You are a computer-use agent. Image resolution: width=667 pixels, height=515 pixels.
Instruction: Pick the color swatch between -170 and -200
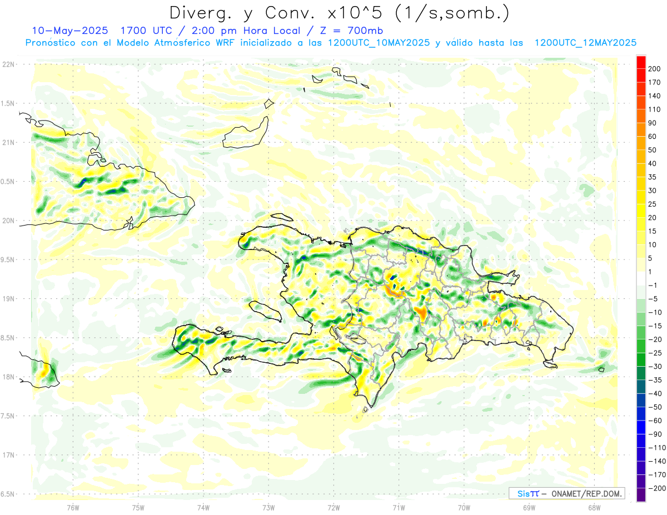(641, 482)
